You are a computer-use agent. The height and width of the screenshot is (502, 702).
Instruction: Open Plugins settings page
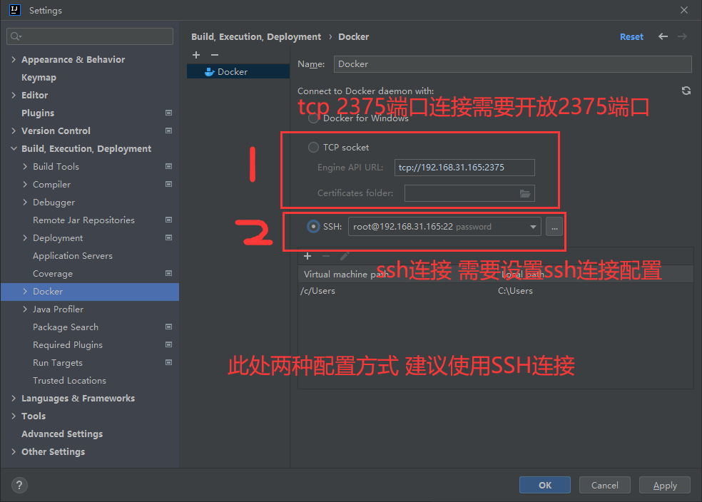[x=38, y=113]
